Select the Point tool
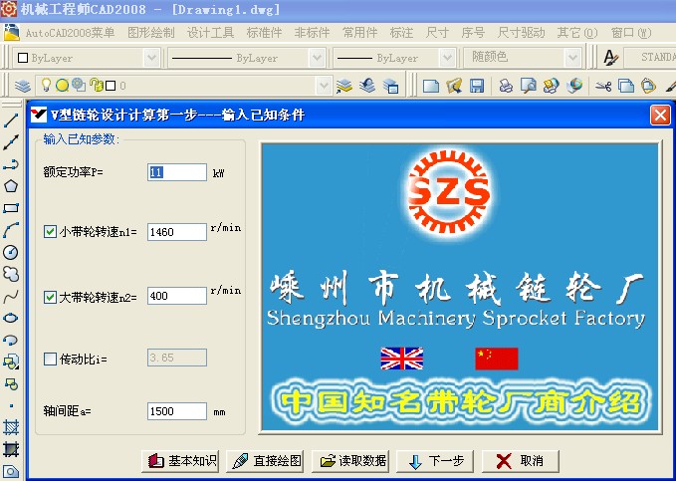Image resolution: width=676 pixels, height=481 pixels. click(x=11, y=405)
